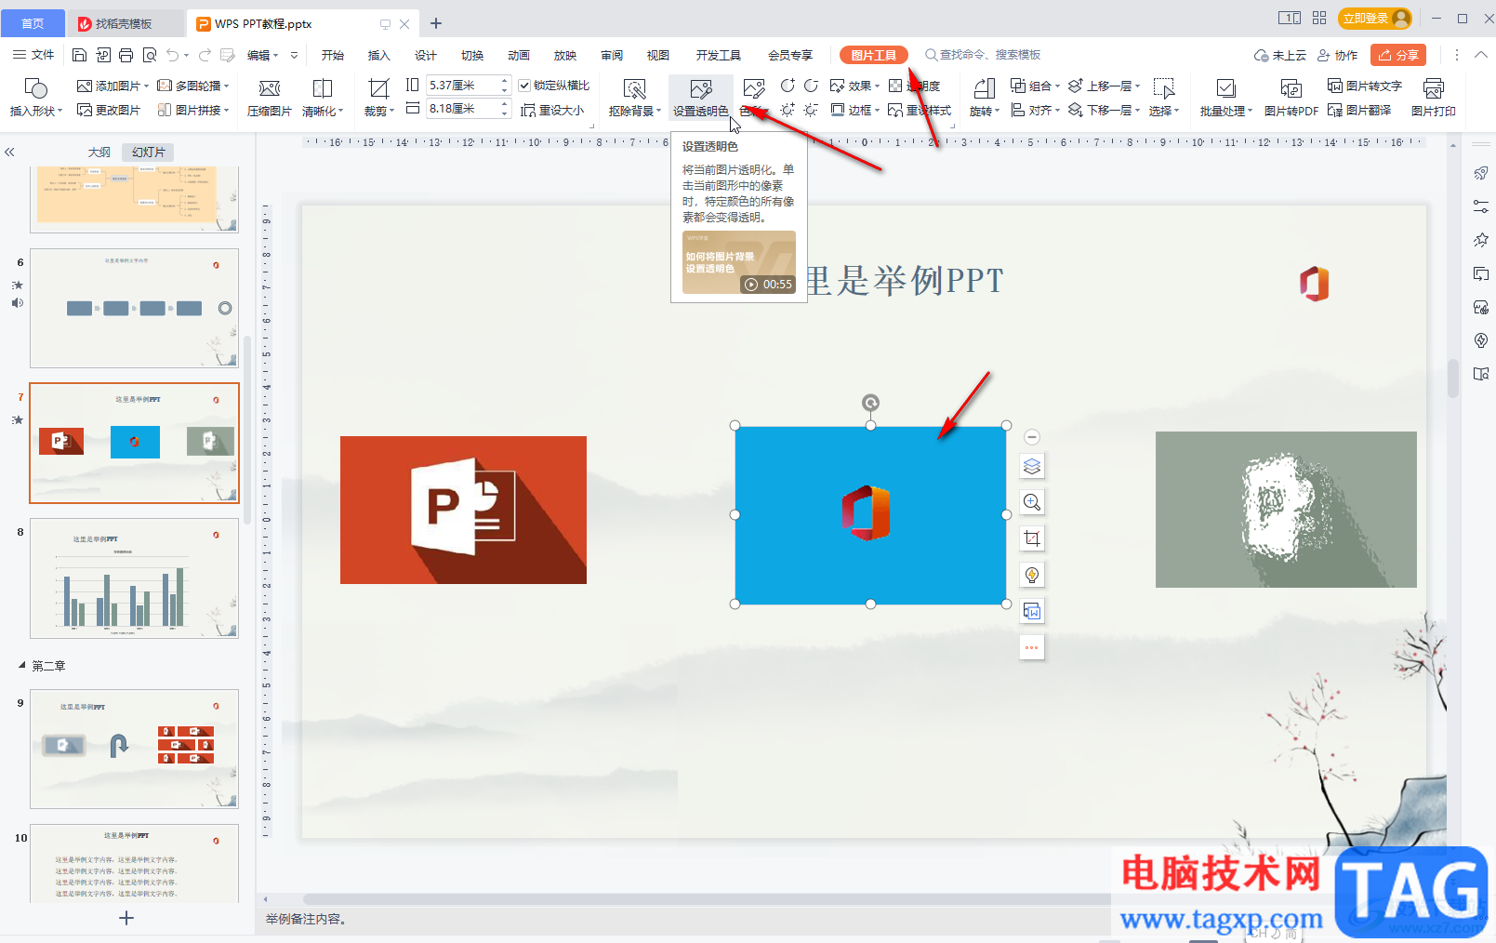Image resolution: width=1496 pixels, height=943 pixels.
Task: Toggle Lock Aspect Ratio (锁定纵横比) checkbox
Action: pyautogui.click(x=524, y=86)
